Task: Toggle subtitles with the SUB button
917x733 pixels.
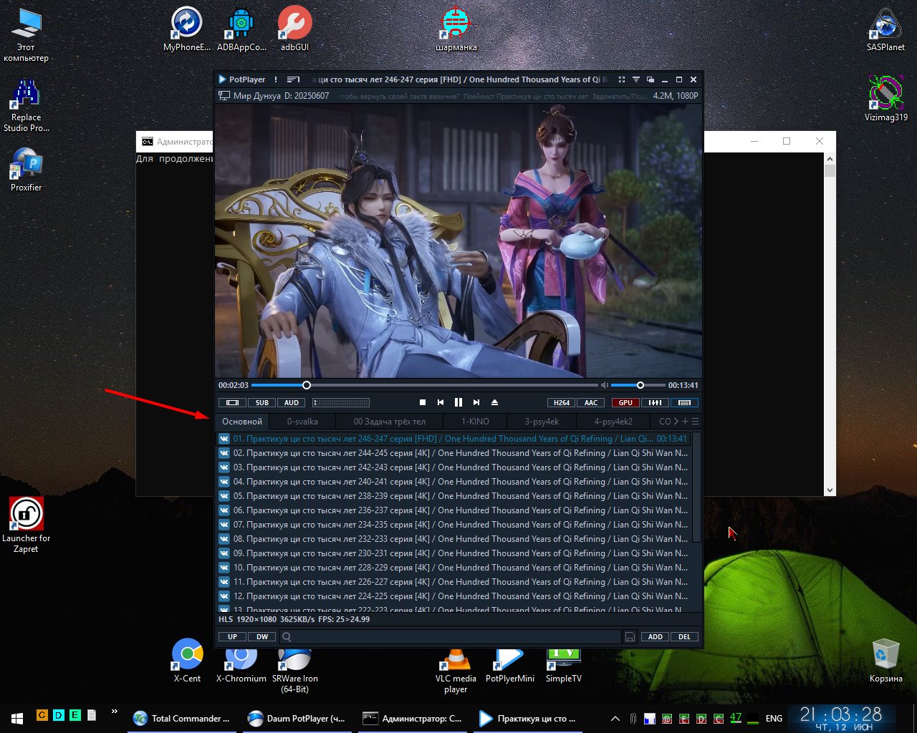Action: click(x=262, y=402)
